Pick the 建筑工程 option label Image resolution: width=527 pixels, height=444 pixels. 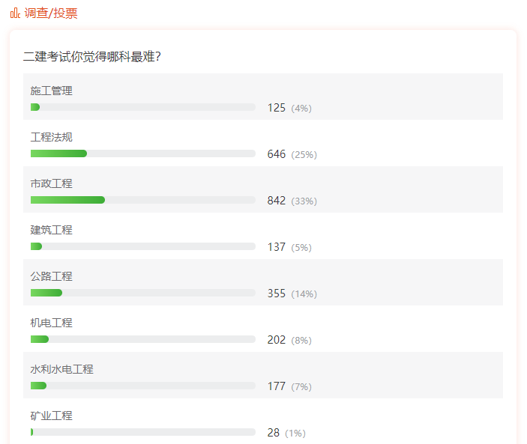tap(52, 230)
